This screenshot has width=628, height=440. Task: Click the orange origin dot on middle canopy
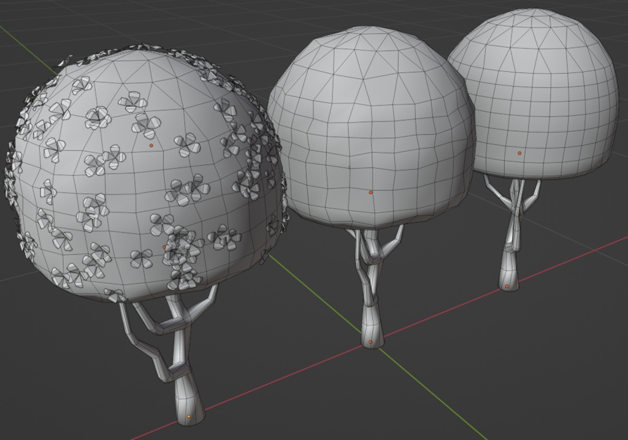(x=370, y=193)
